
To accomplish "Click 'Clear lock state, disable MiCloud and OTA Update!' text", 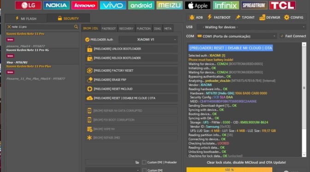I will pos(246,162).
